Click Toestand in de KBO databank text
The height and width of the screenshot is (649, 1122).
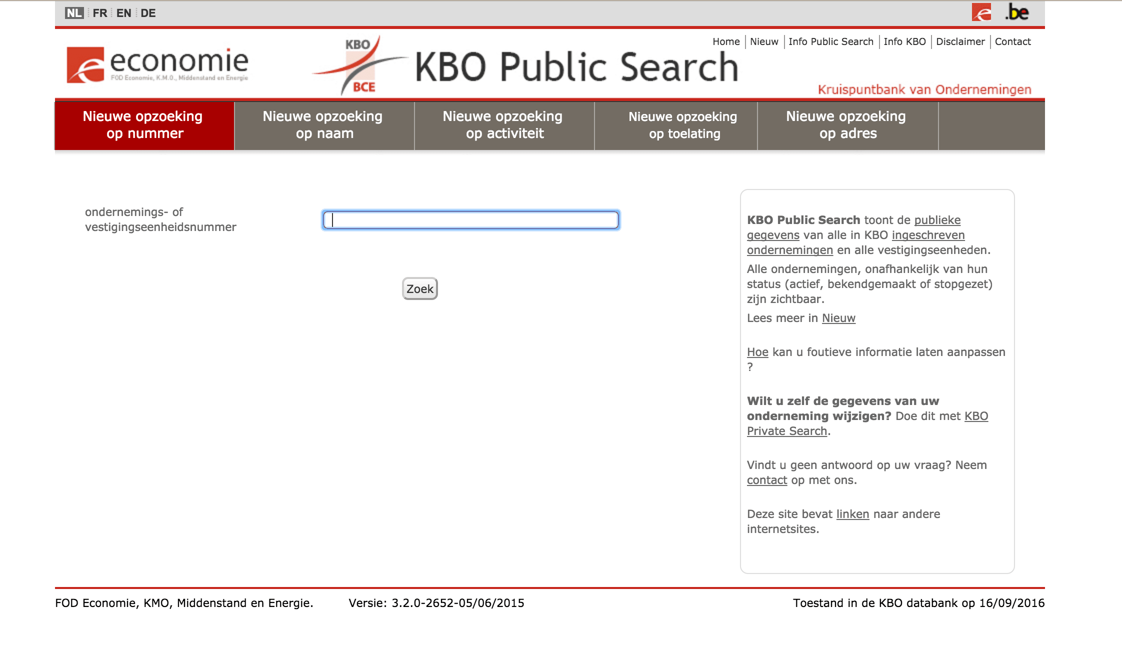(x=918, y=603)
